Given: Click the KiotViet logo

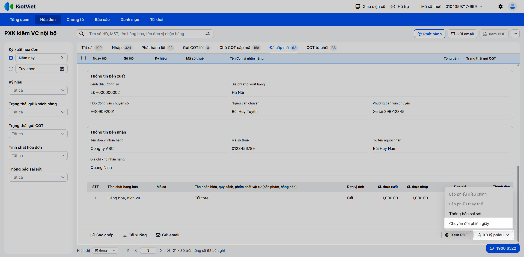Looking at the screenshot, I should pyautogui.click(x=20, y=7).
